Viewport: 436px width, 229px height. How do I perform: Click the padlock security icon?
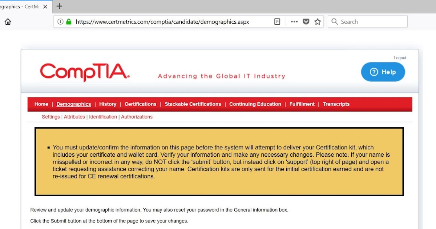coord(69,21)
